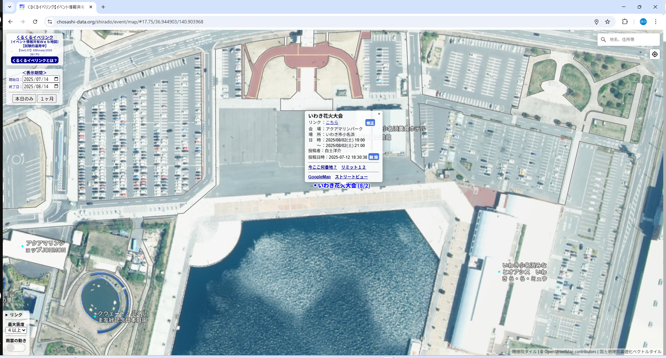Open the 今ここ何番地？ link
The image size is (666, 358).
click(x=322, y=167)
